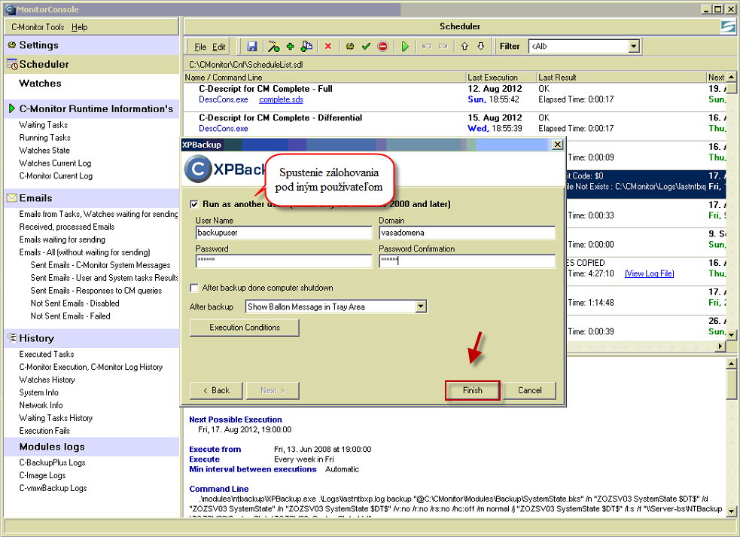Click the green plus add task icon

(x=291, y=46)
